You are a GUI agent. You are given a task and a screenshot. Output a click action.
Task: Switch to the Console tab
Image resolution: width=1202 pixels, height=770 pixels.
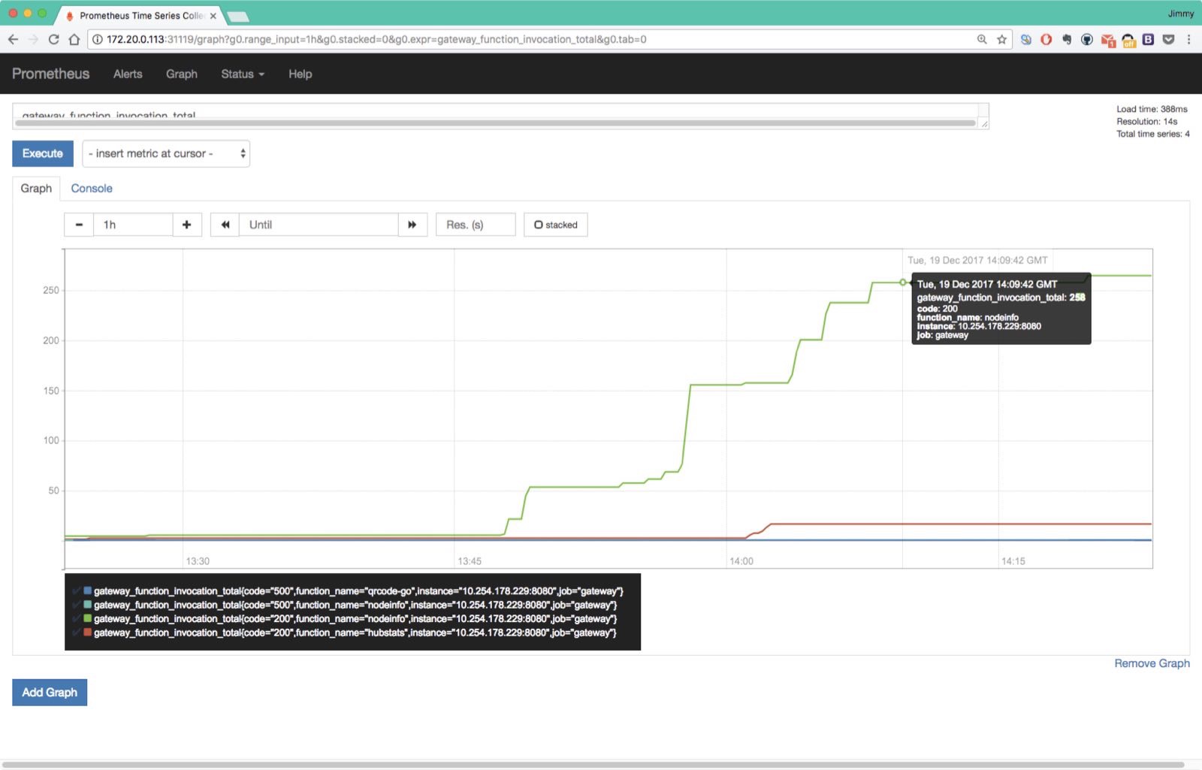tap(91, 188)
